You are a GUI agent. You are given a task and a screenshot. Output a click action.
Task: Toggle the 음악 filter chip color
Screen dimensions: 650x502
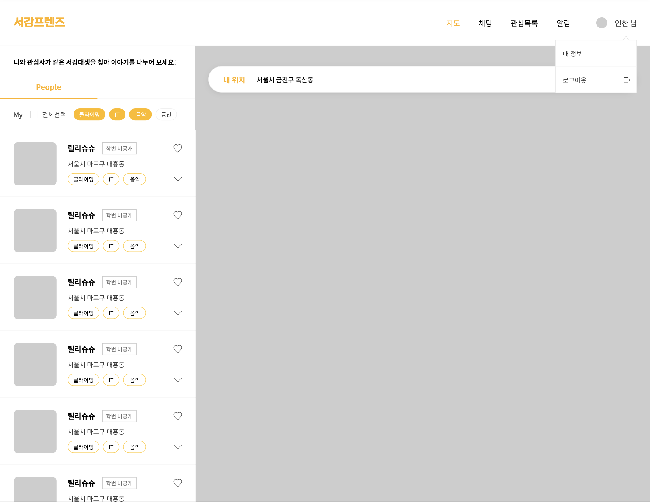click(x=141, y=115)
